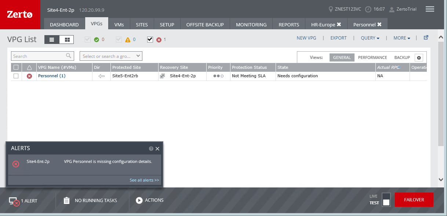Screen dimensions: 447x216
Task: Switch to grid view icon
Action: (x=67, y=40)
